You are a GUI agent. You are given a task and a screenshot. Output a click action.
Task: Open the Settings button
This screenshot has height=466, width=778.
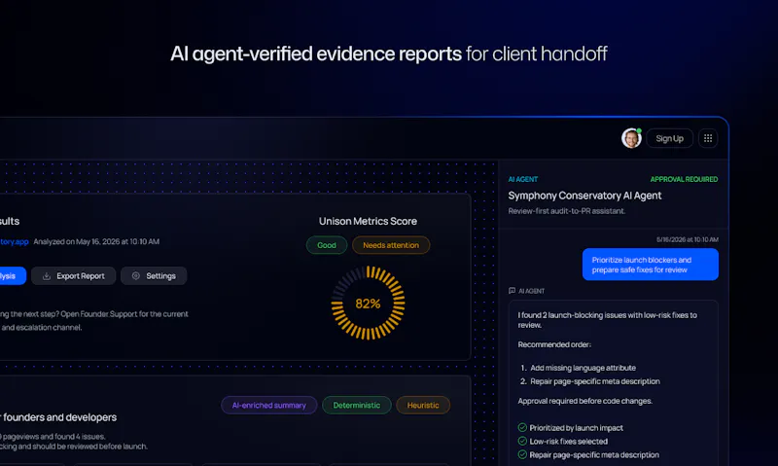154,276
